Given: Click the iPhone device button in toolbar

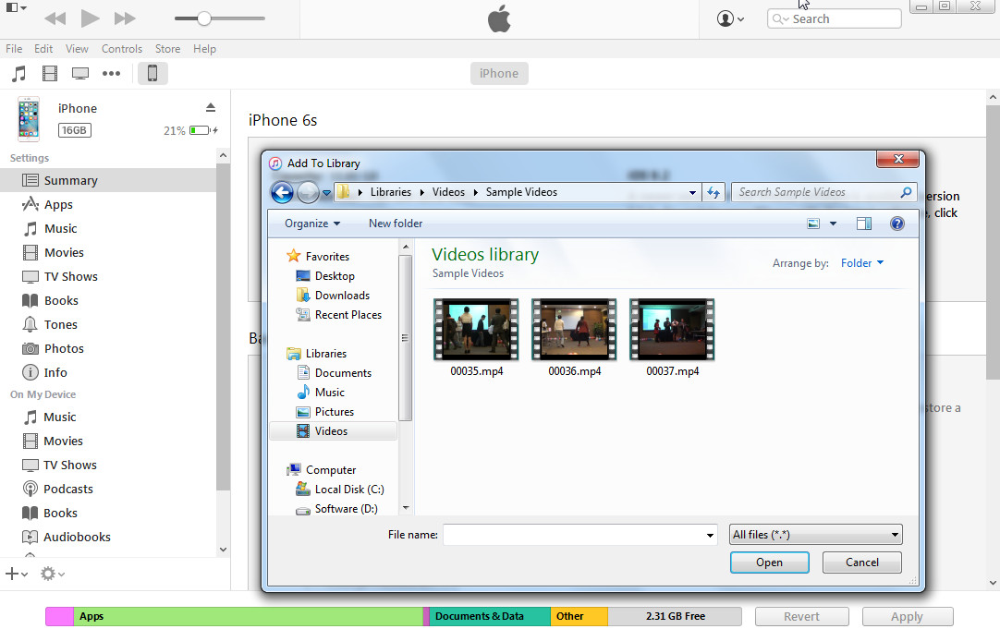Looking at the screenshot, I should tap(152, 74).
